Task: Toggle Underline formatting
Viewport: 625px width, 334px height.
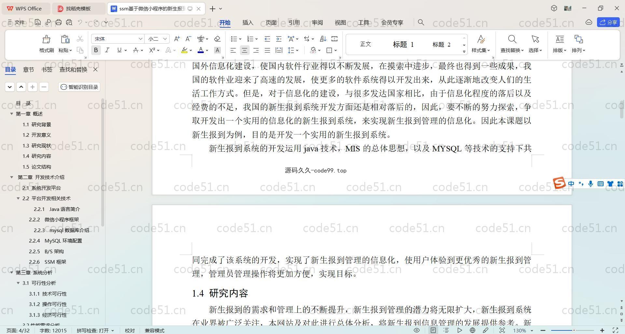Action: coord(119,50)
